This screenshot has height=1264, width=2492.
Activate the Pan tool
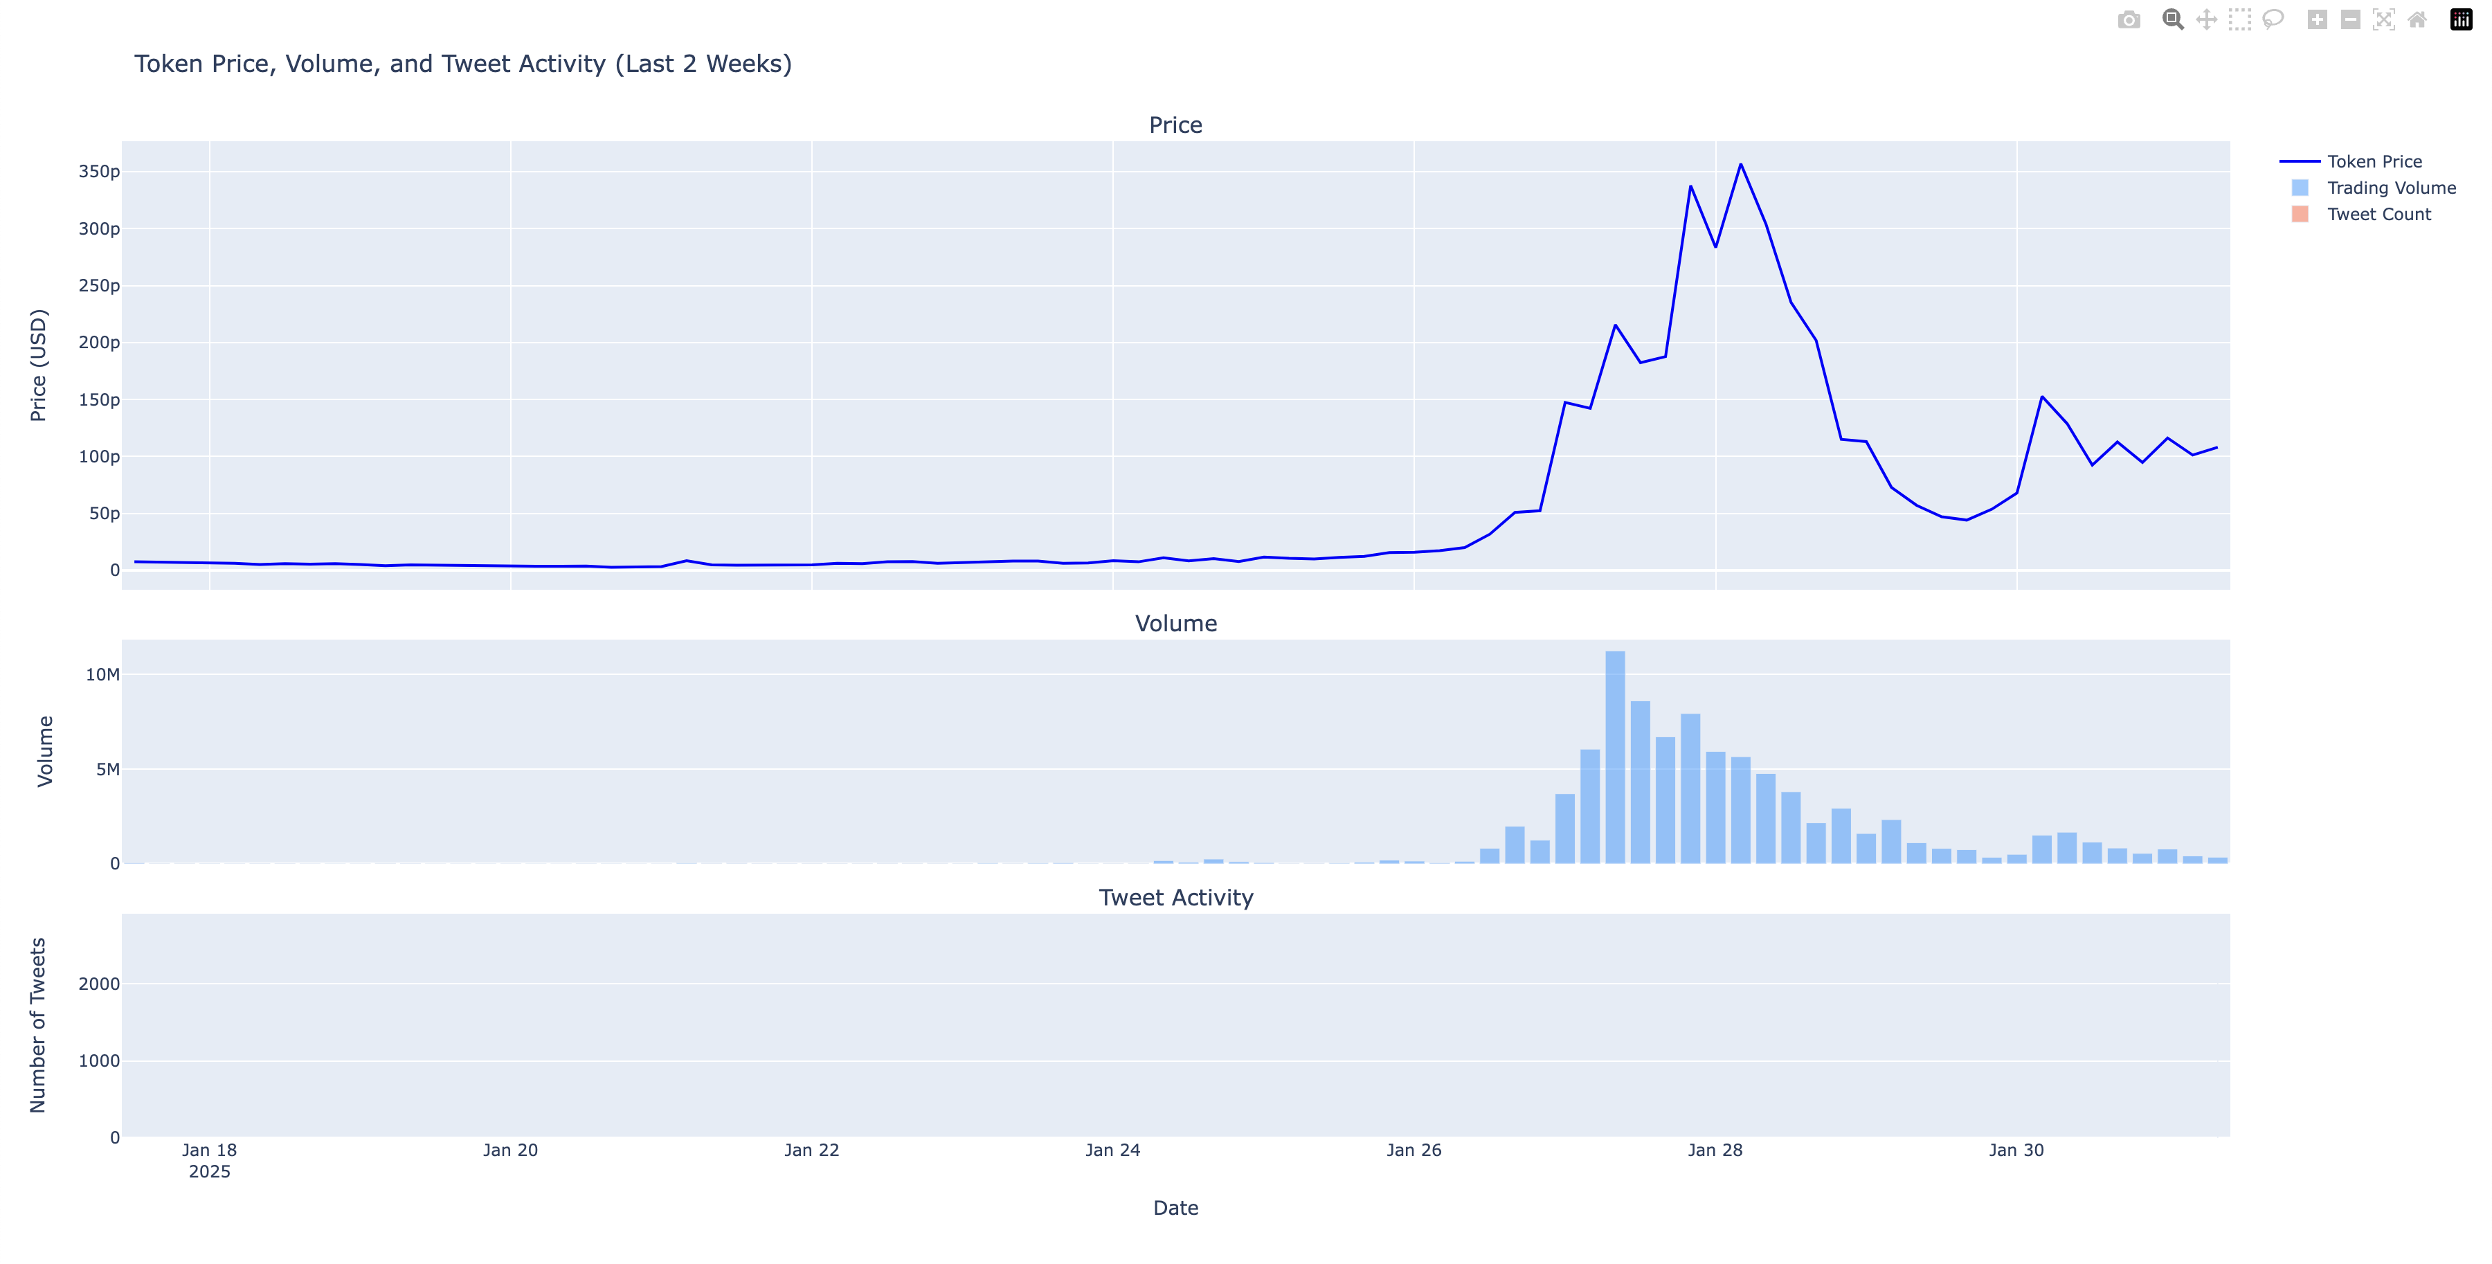pos(2207,20)
